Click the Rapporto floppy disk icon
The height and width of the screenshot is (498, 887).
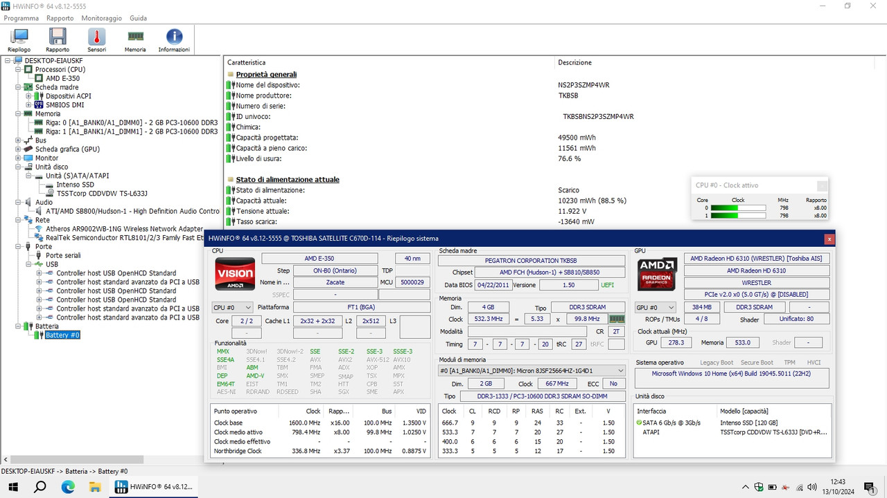point(58,40)
